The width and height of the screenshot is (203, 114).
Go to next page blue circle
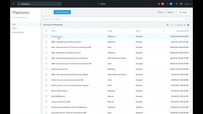(188, 25)
